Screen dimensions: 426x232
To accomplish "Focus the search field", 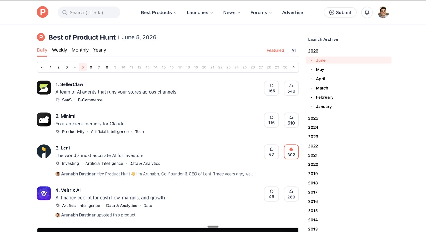I will coord(89,12).
